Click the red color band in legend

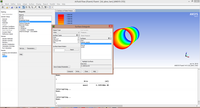coord(61,15)
